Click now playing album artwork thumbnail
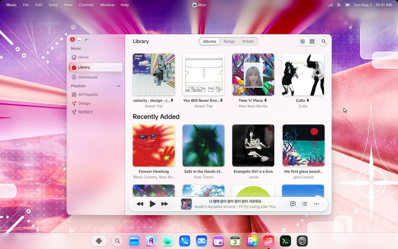The width and height of the screenshot is (398, 249). coord(186,204)
